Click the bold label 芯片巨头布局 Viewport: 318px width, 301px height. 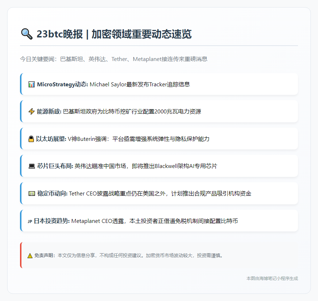click(x=55, y=166)
